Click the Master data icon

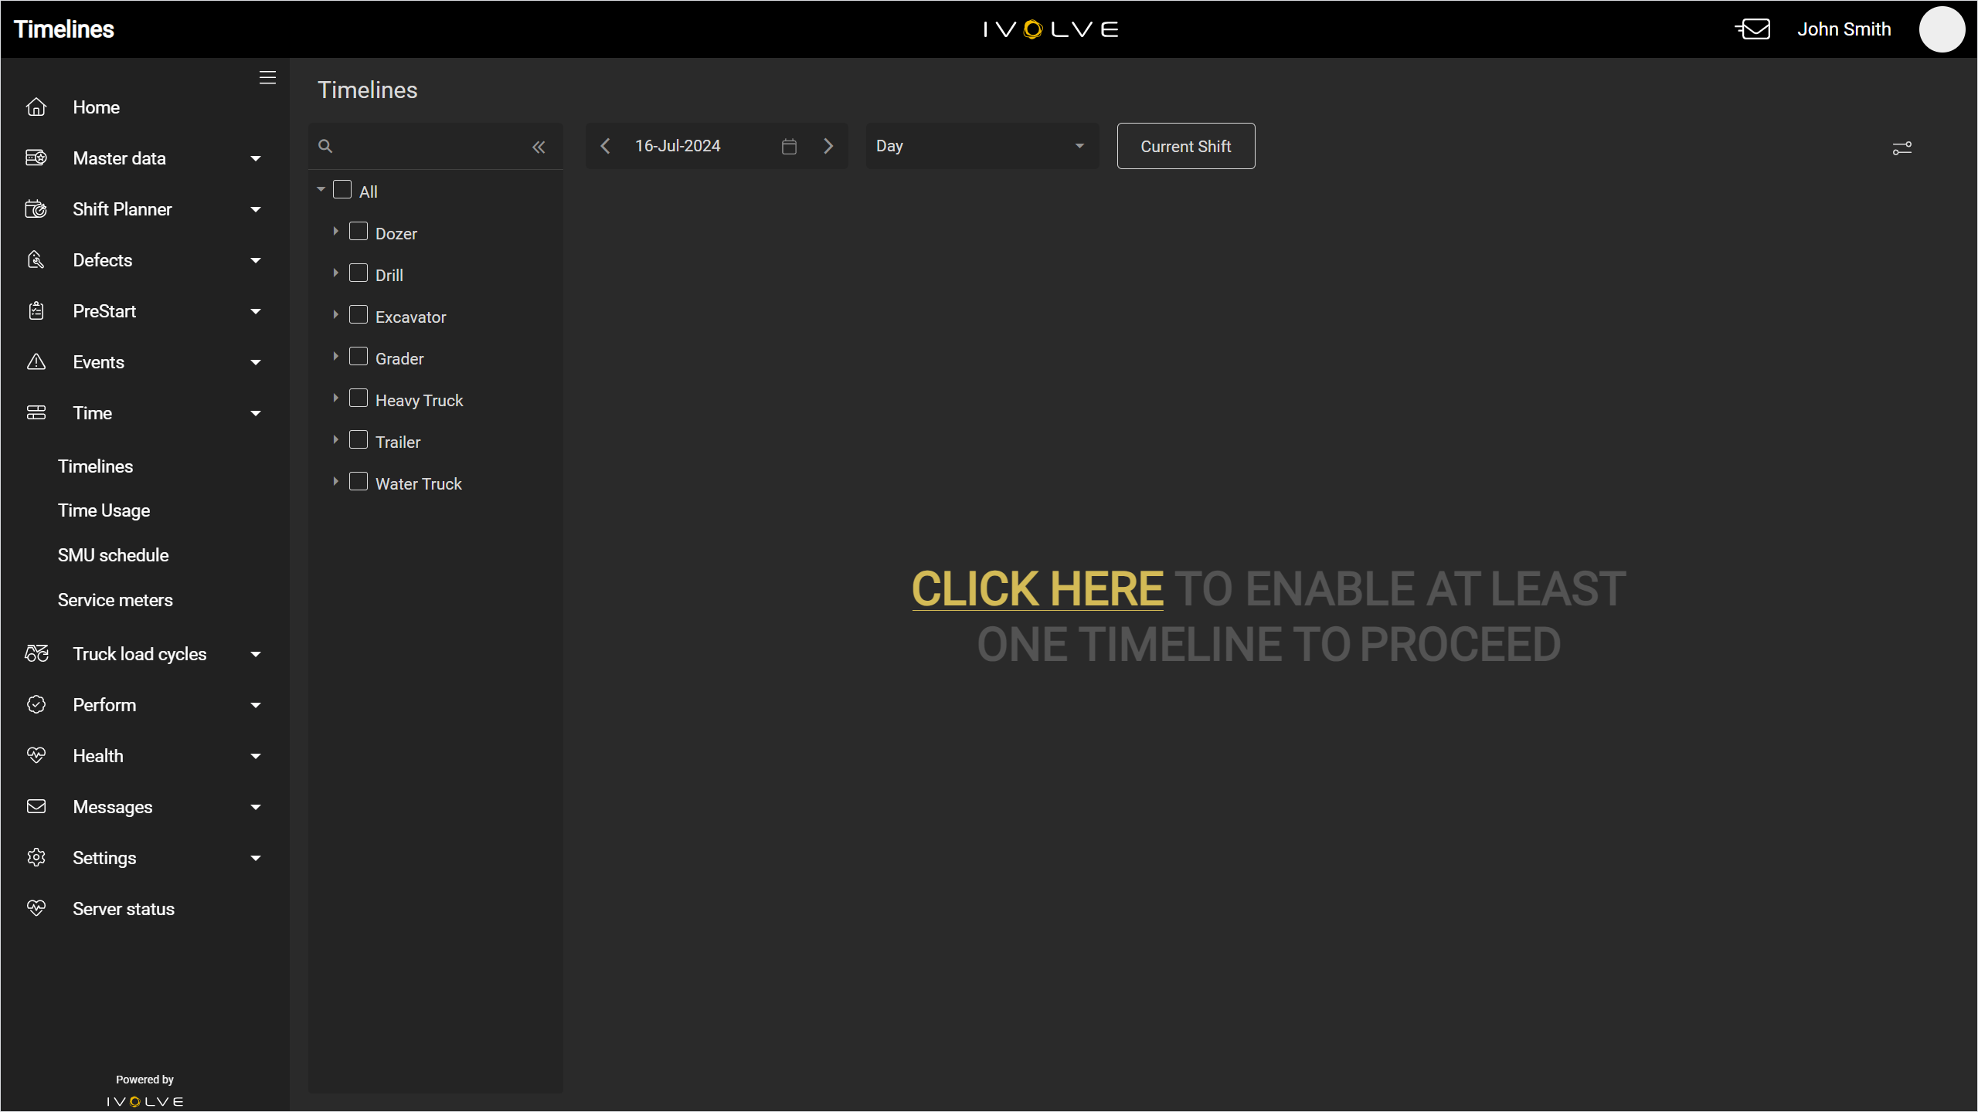pyautogui.click(x=36, y=158)
